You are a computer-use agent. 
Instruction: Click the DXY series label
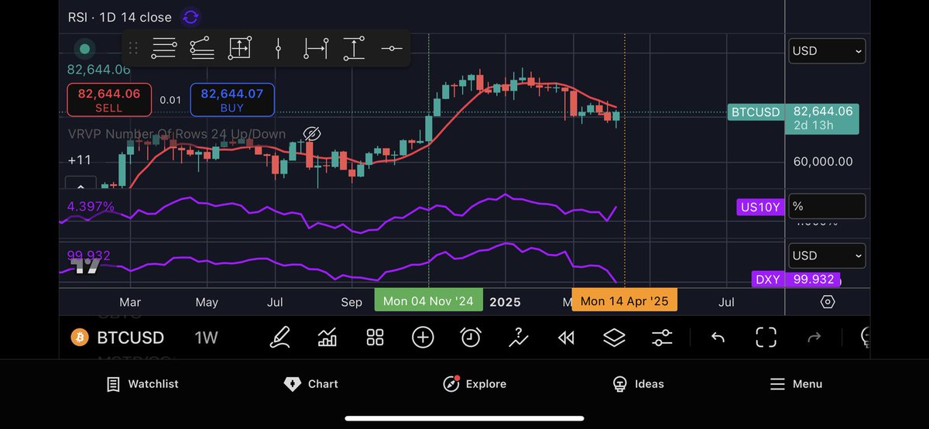pos(768,280)
